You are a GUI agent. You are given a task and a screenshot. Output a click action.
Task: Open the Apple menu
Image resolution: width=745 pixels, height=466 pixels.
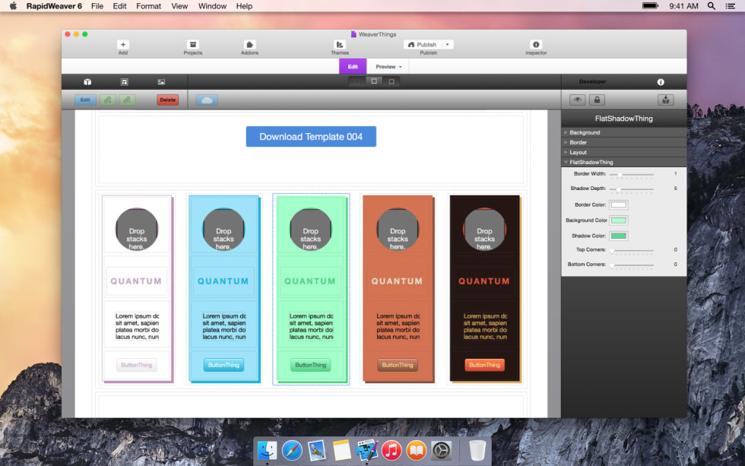click(x=14, y=6)
